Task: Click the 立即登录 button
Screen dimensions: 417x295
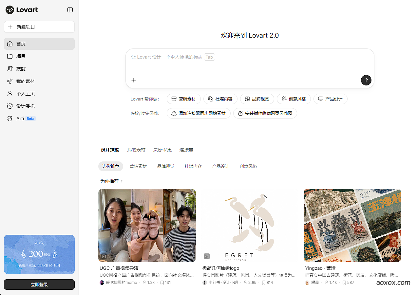Action: [39, 285]
